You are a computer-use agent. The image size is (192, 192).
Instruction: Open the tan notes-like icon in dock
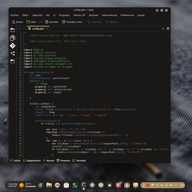tap(135, 185)
